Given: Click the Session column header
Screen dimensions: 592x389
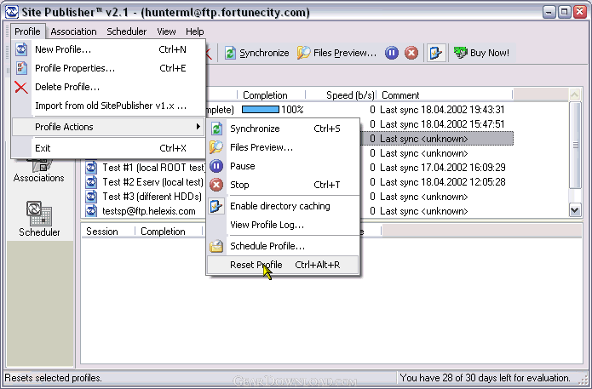Looking at the screenshot, I should [x=107, y=232].
